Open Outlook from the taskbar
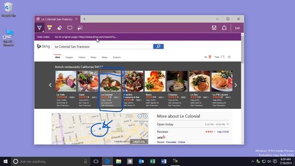Screen dimensions: 295x166 pos(141,161)
